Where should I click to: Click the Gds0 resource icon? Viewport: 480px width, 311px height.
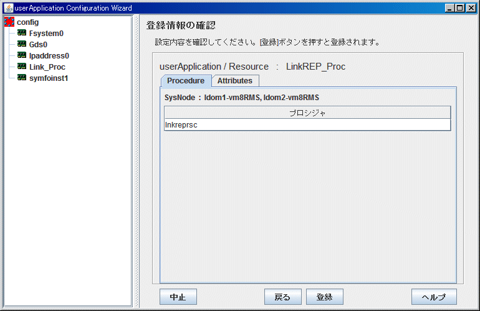click(22, 44)
